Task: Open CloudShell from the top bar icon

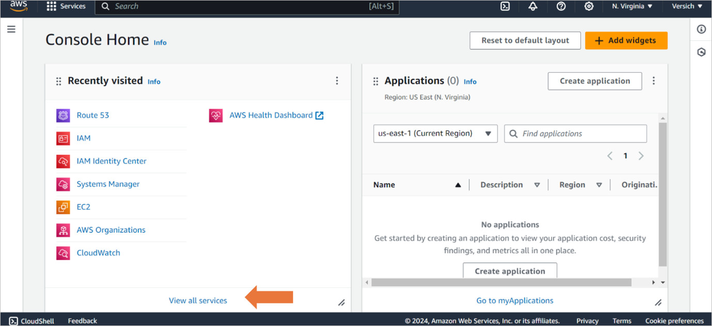Action: 505,6
